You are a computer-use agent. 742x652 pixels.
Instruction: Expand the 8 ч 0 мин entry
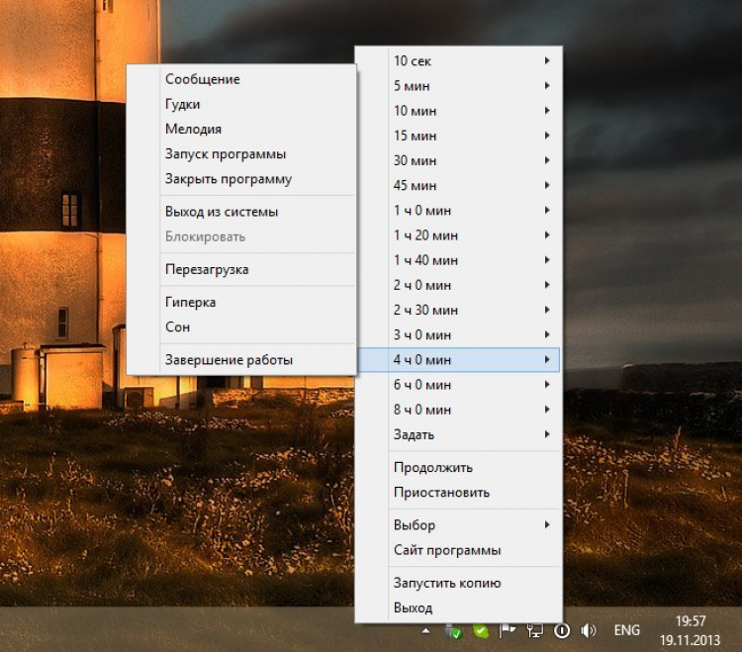[458, 410]
